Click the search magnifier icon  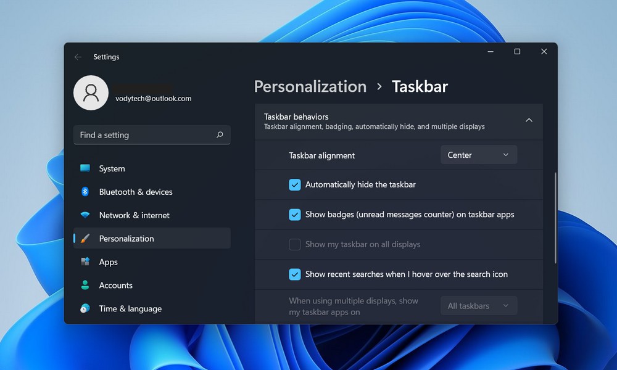pos(220,135)
